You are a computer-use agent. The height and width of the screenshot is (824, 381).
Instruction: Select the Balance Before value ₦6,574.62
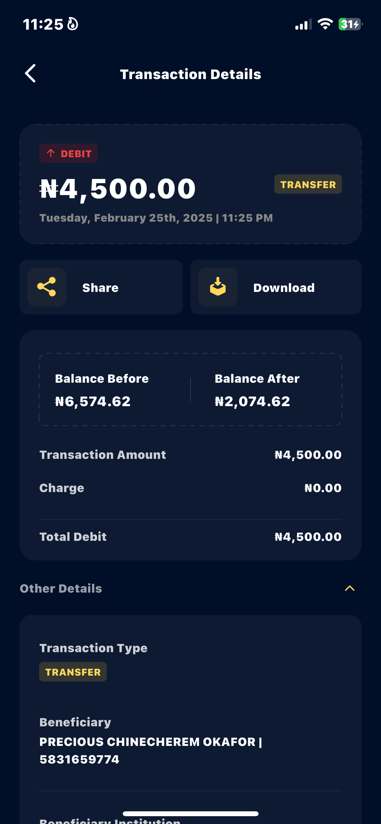[x=93, y=402]
